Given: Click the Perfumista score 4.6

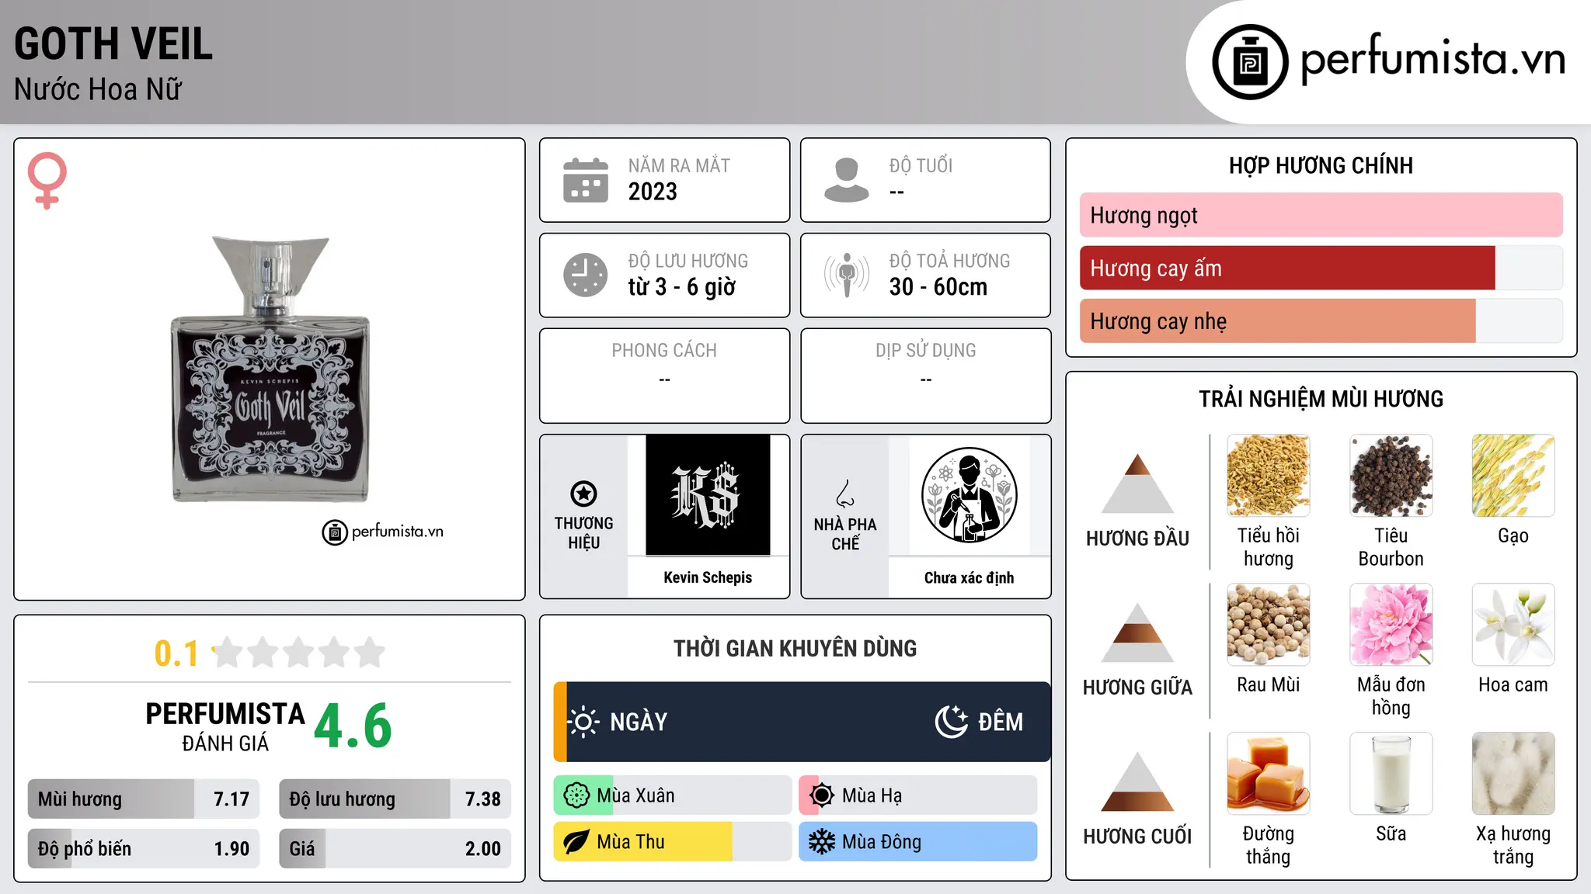Looking at the screenshot, I should coord(353,726).
